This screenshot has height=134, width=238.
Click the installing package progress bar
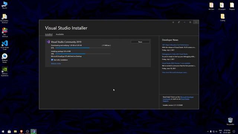coord(83,54)
